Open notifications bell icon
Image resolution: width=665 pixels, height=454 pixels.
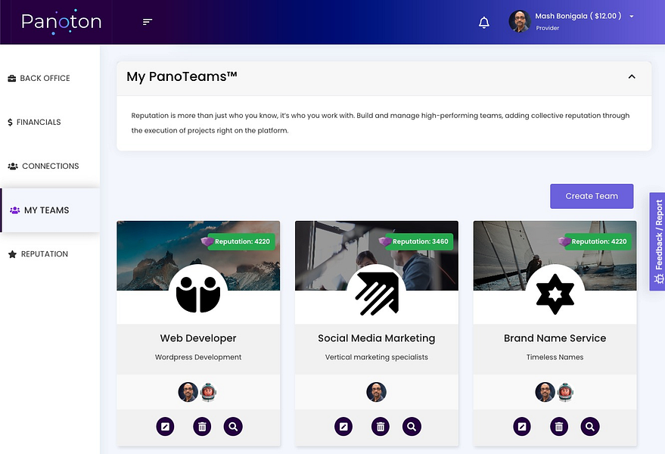click(x=484, y=22)
